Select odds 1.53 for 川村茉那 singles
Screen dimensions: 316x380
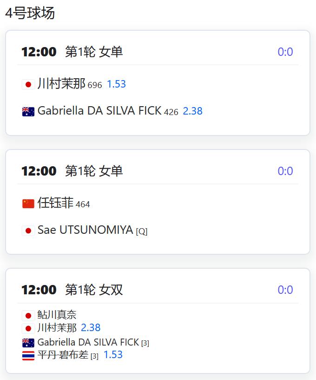116,84
